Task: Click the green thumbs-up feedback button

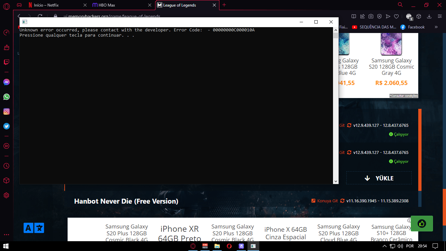Action: [x=422, y=224]
